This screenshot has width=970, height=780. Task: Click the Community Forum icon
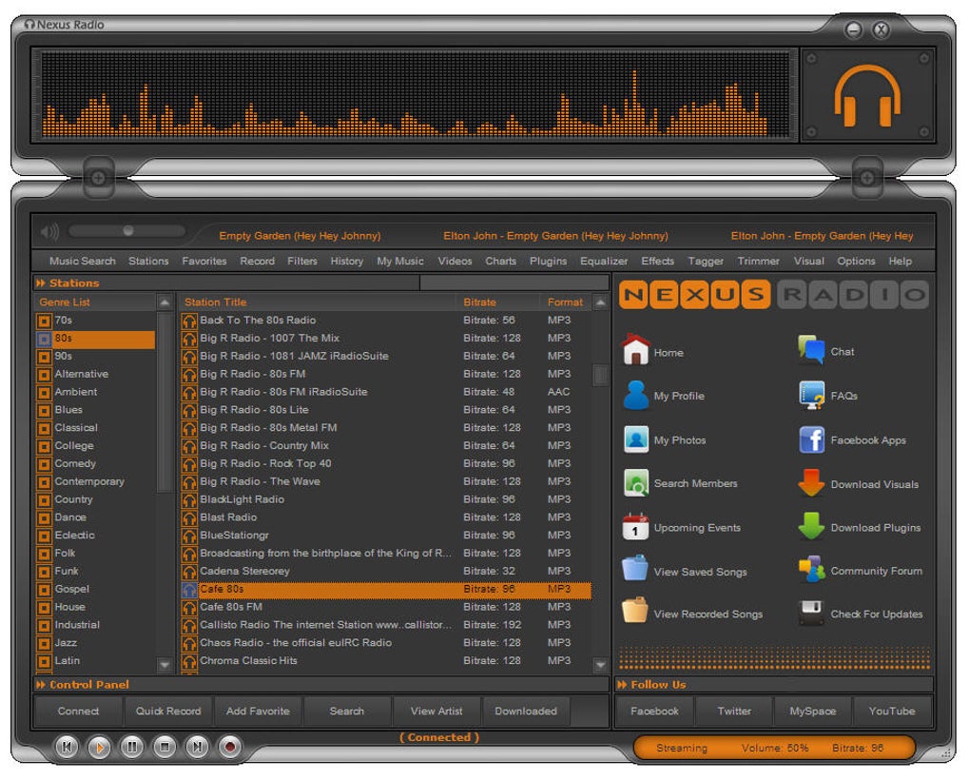tap(811, 569)
